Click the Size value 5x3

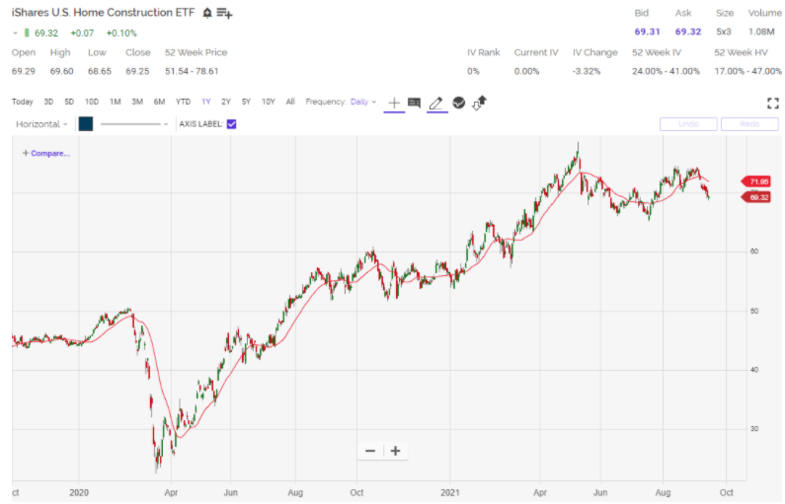(724, 32)
